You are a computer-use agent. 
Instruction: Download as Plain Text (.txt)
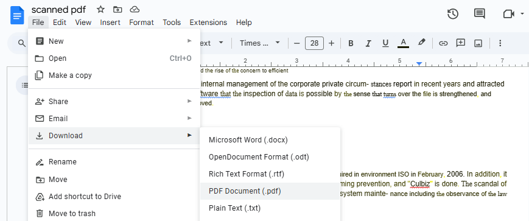tap(270, 208)
